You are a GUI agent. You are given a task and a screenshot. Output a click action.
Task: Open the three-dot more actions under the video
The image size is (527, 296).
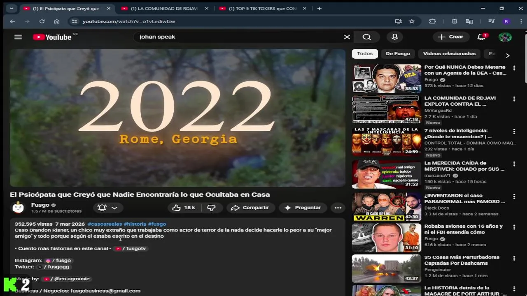point(338,208)
